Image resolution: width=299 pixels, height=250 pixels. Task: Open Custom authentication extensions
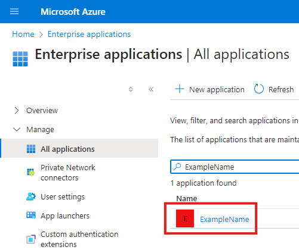(x=79, y=239)
